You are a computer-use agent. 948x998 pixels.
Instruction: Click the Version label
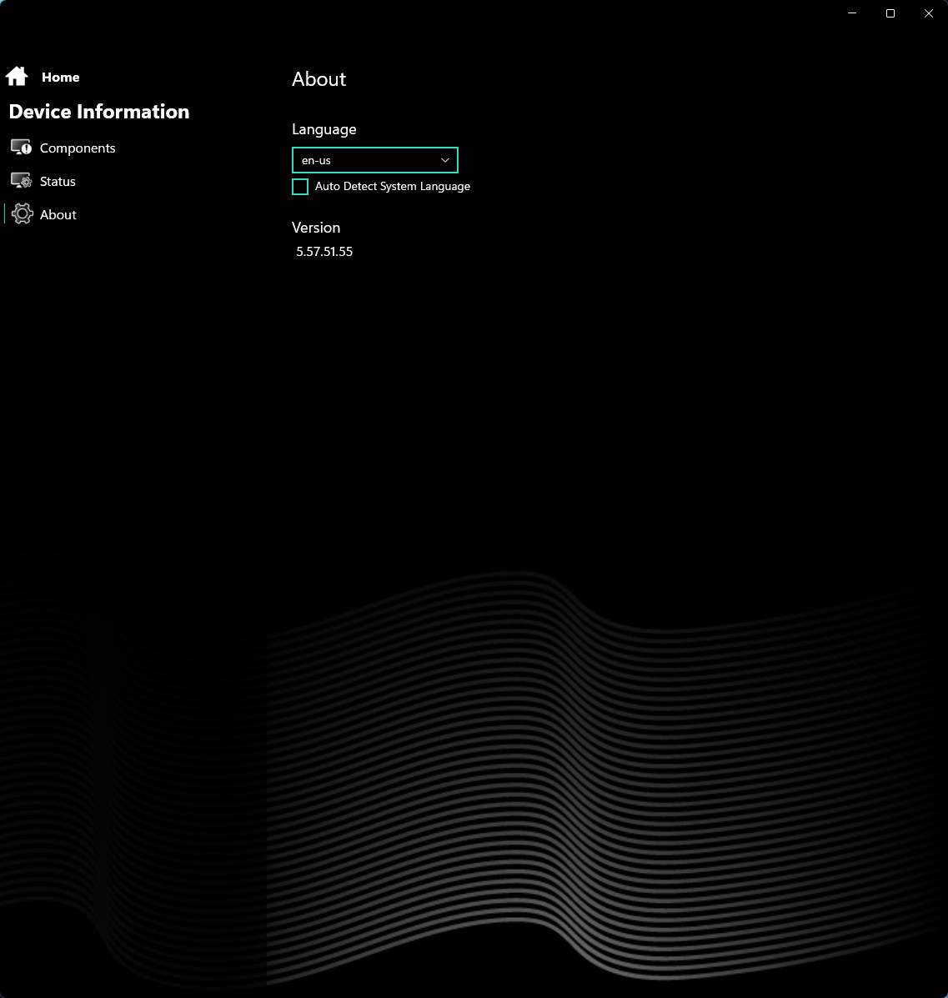(x=316, y=228)
